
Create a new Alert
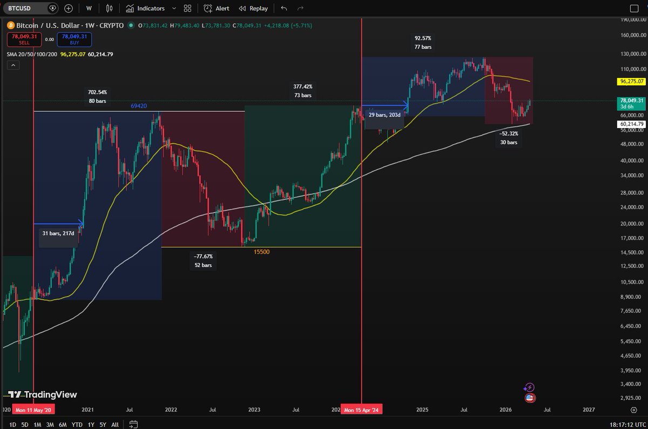coord(217,9)
